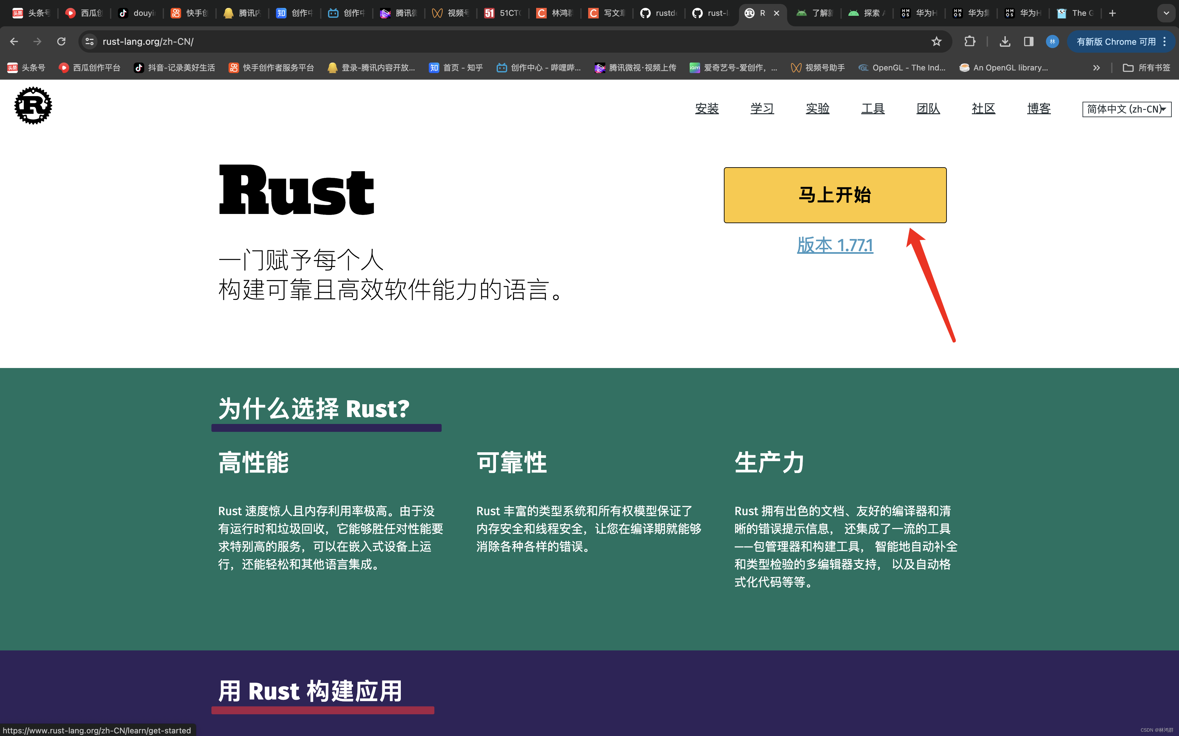Go back with the browser back arrow
Image resolution: width=1179 pixels, height=736 pixels.
click(14, 41)
